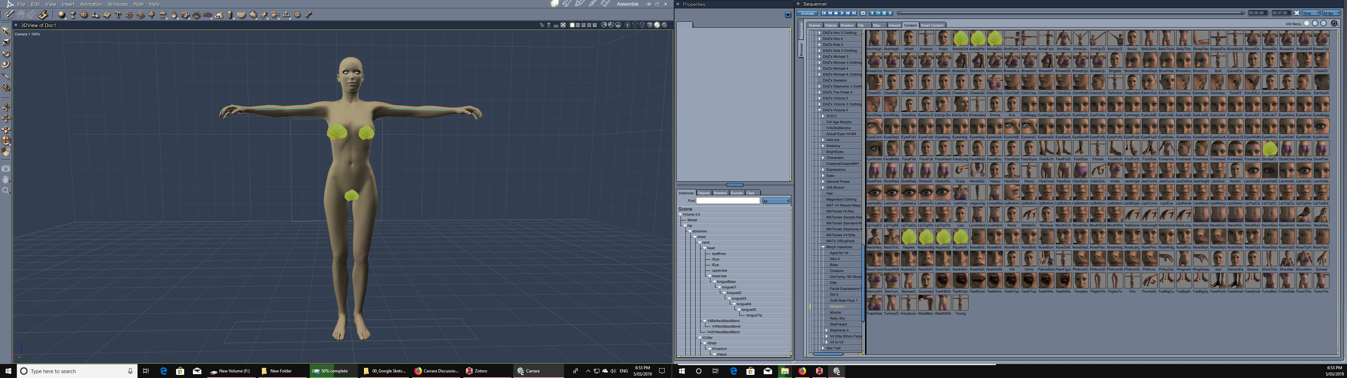Insert a camera from toolbar
Viewport: 1347px width, 378px height.
[x=275, y=15]
